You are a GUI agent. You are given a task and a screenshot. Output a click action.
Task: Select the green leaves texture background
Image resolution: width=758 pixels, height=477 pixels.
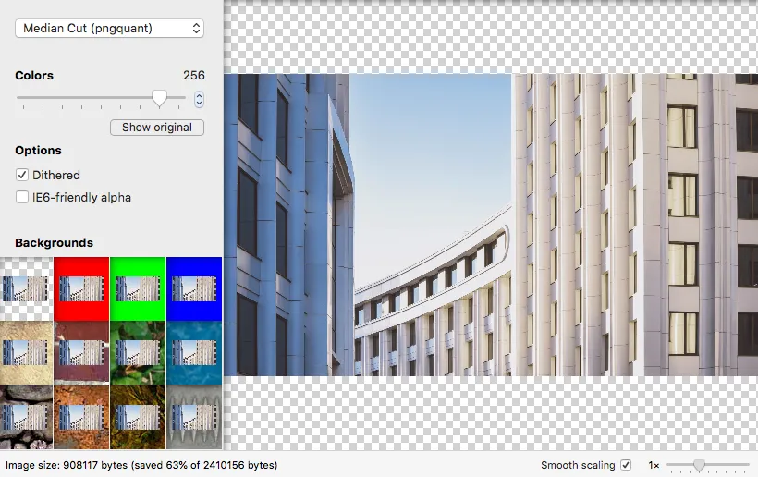(x=138, y=353)
